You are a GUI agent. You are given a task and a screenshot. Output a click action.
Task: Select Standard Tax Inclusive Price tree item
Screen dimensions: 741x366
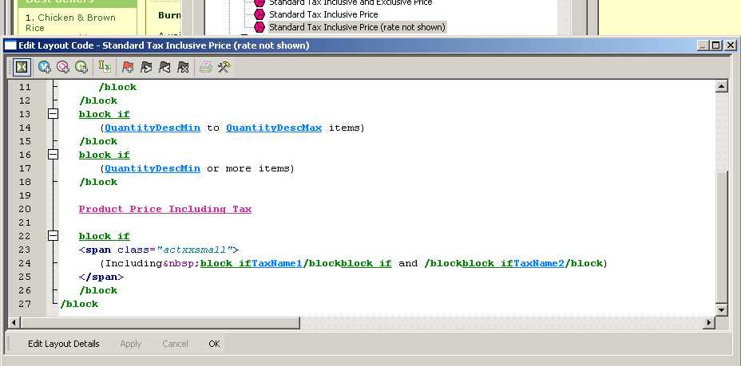pos(323,14)
